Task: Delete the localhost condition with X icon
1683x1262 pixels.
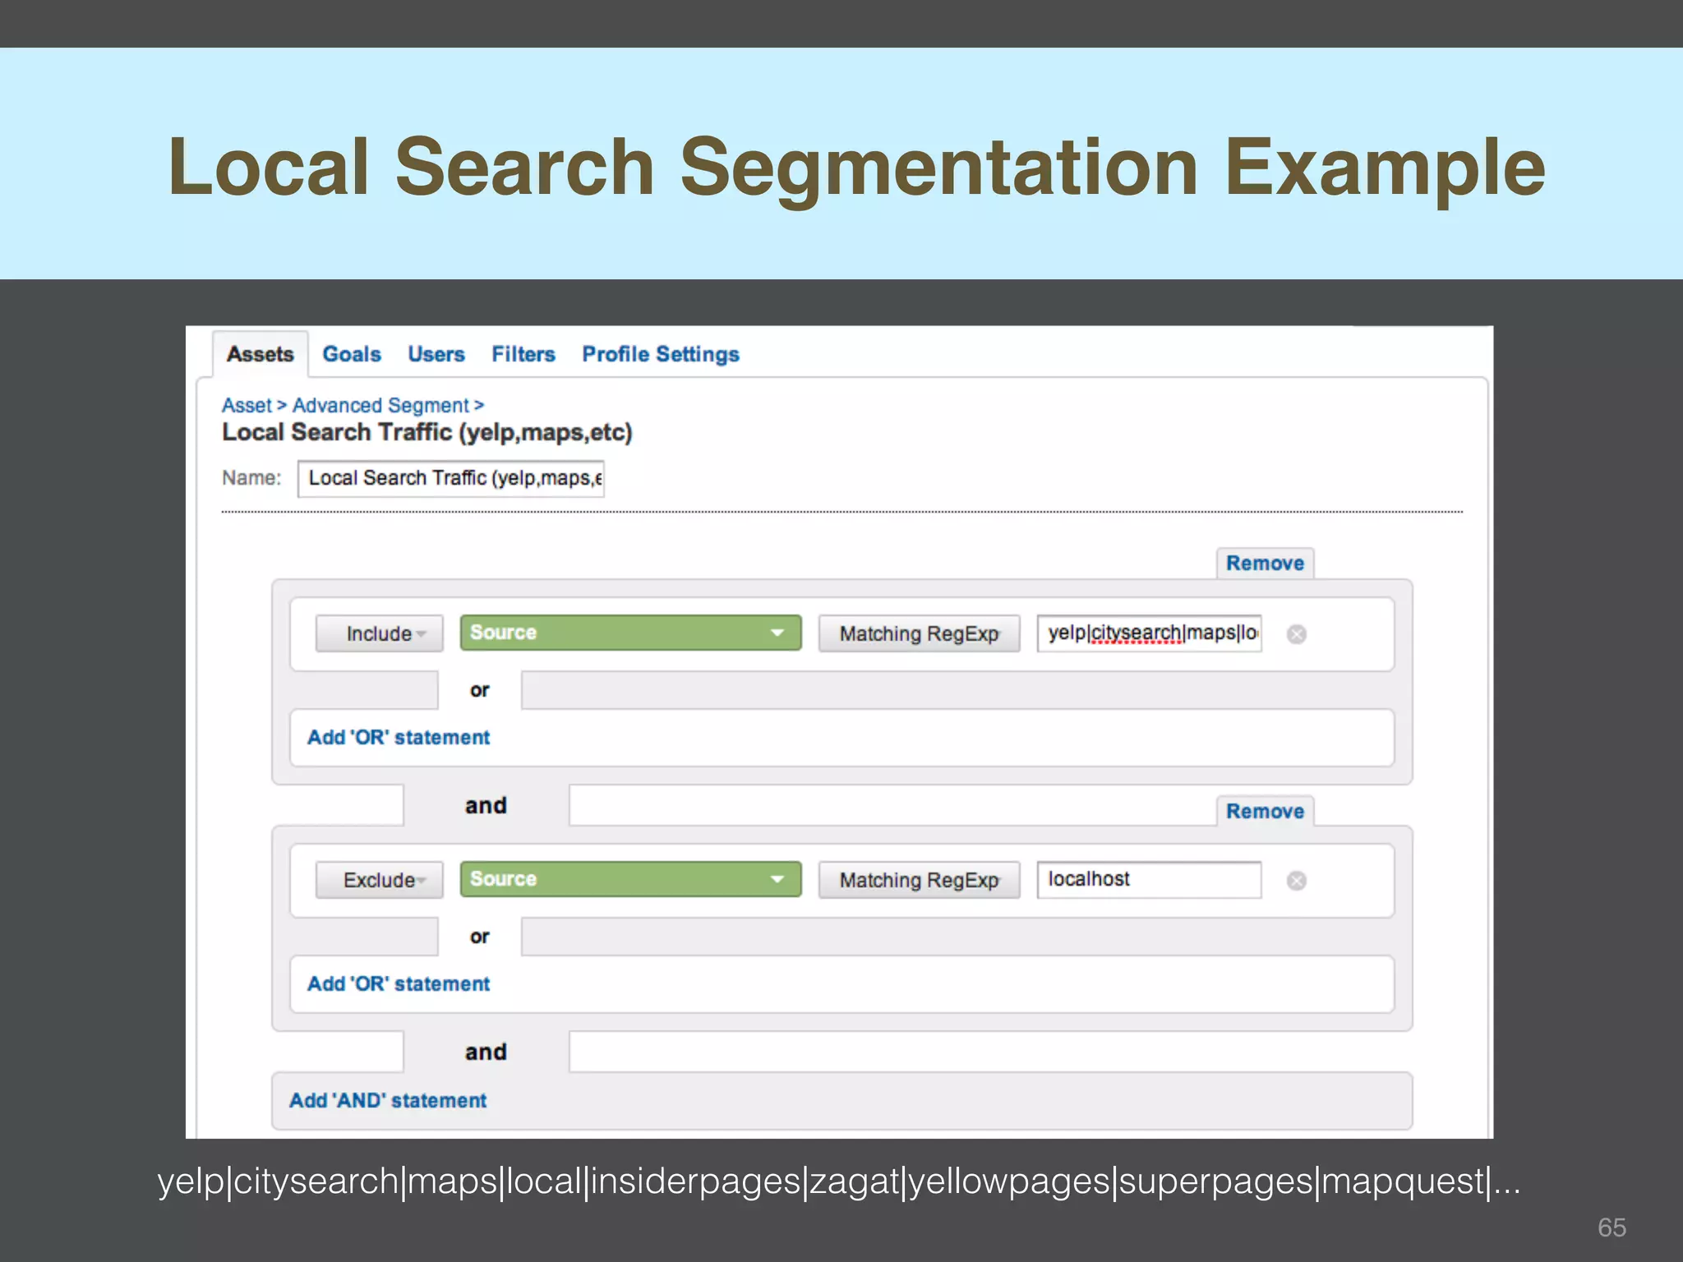Action: click(1297, 881)
